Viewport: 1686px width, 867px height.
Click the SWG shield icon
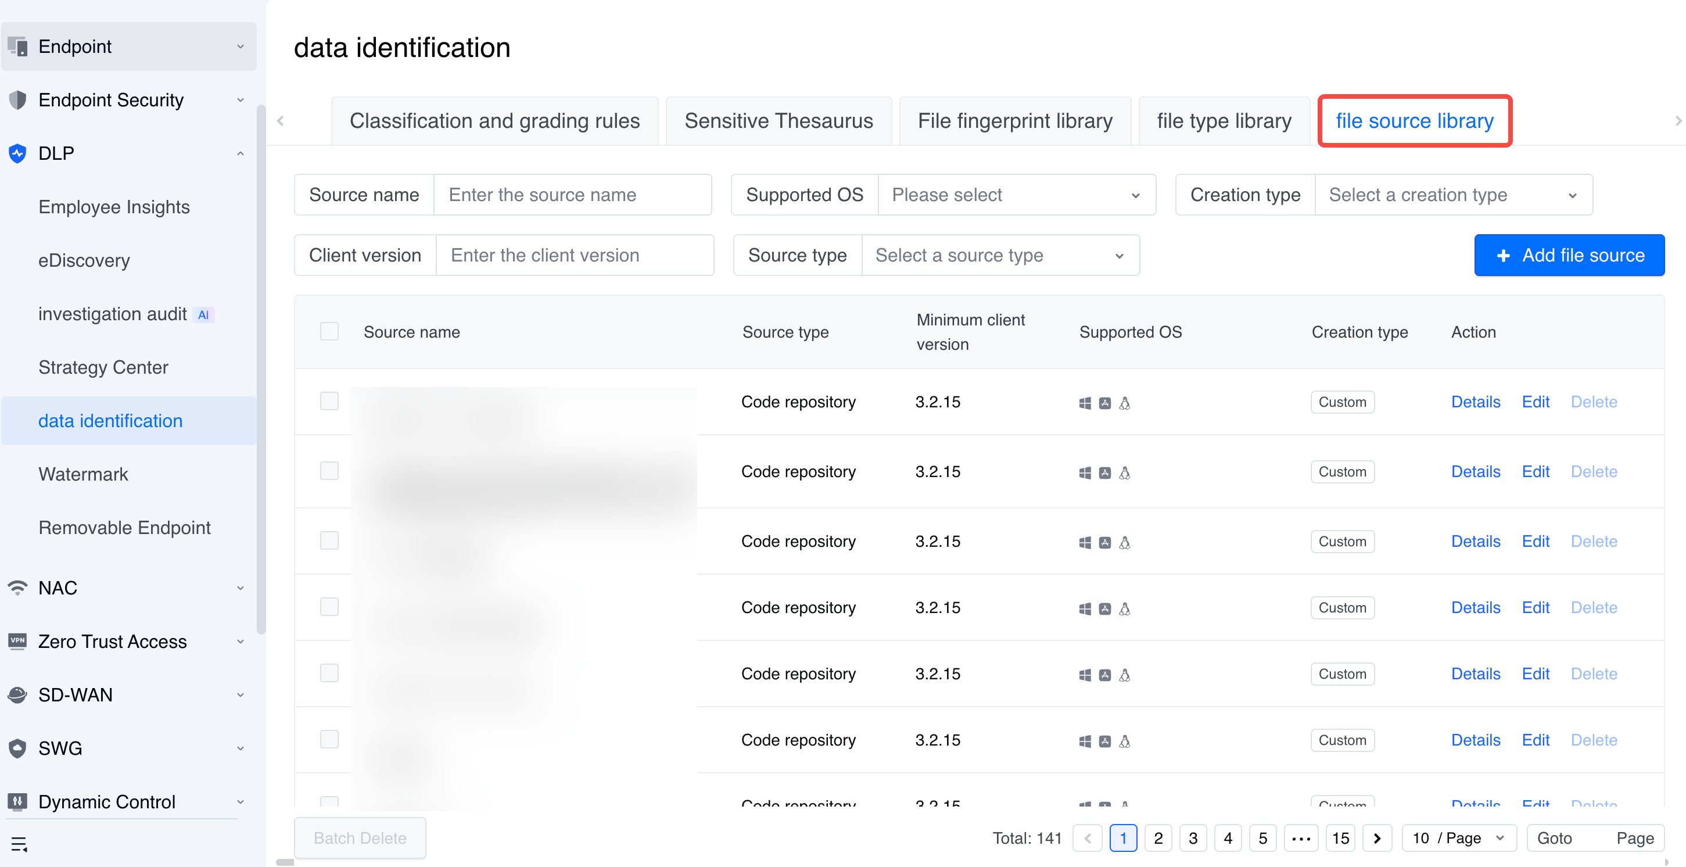pyautogui.click(x=17, y=748)
